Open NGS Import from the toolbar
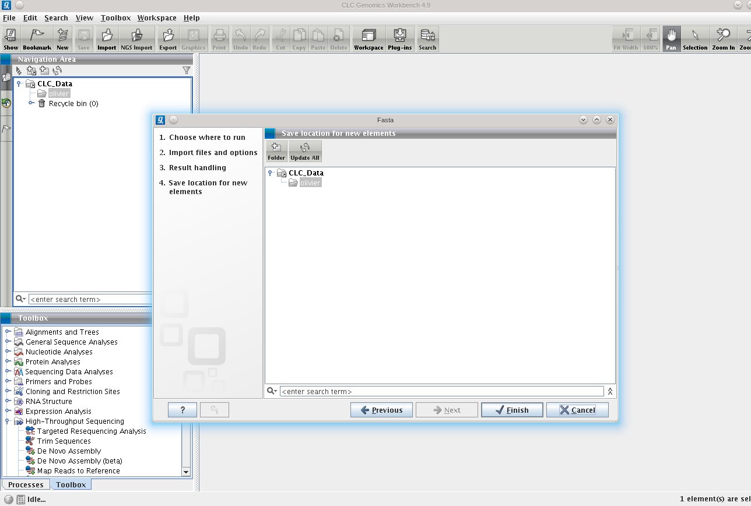 point(136,39)
